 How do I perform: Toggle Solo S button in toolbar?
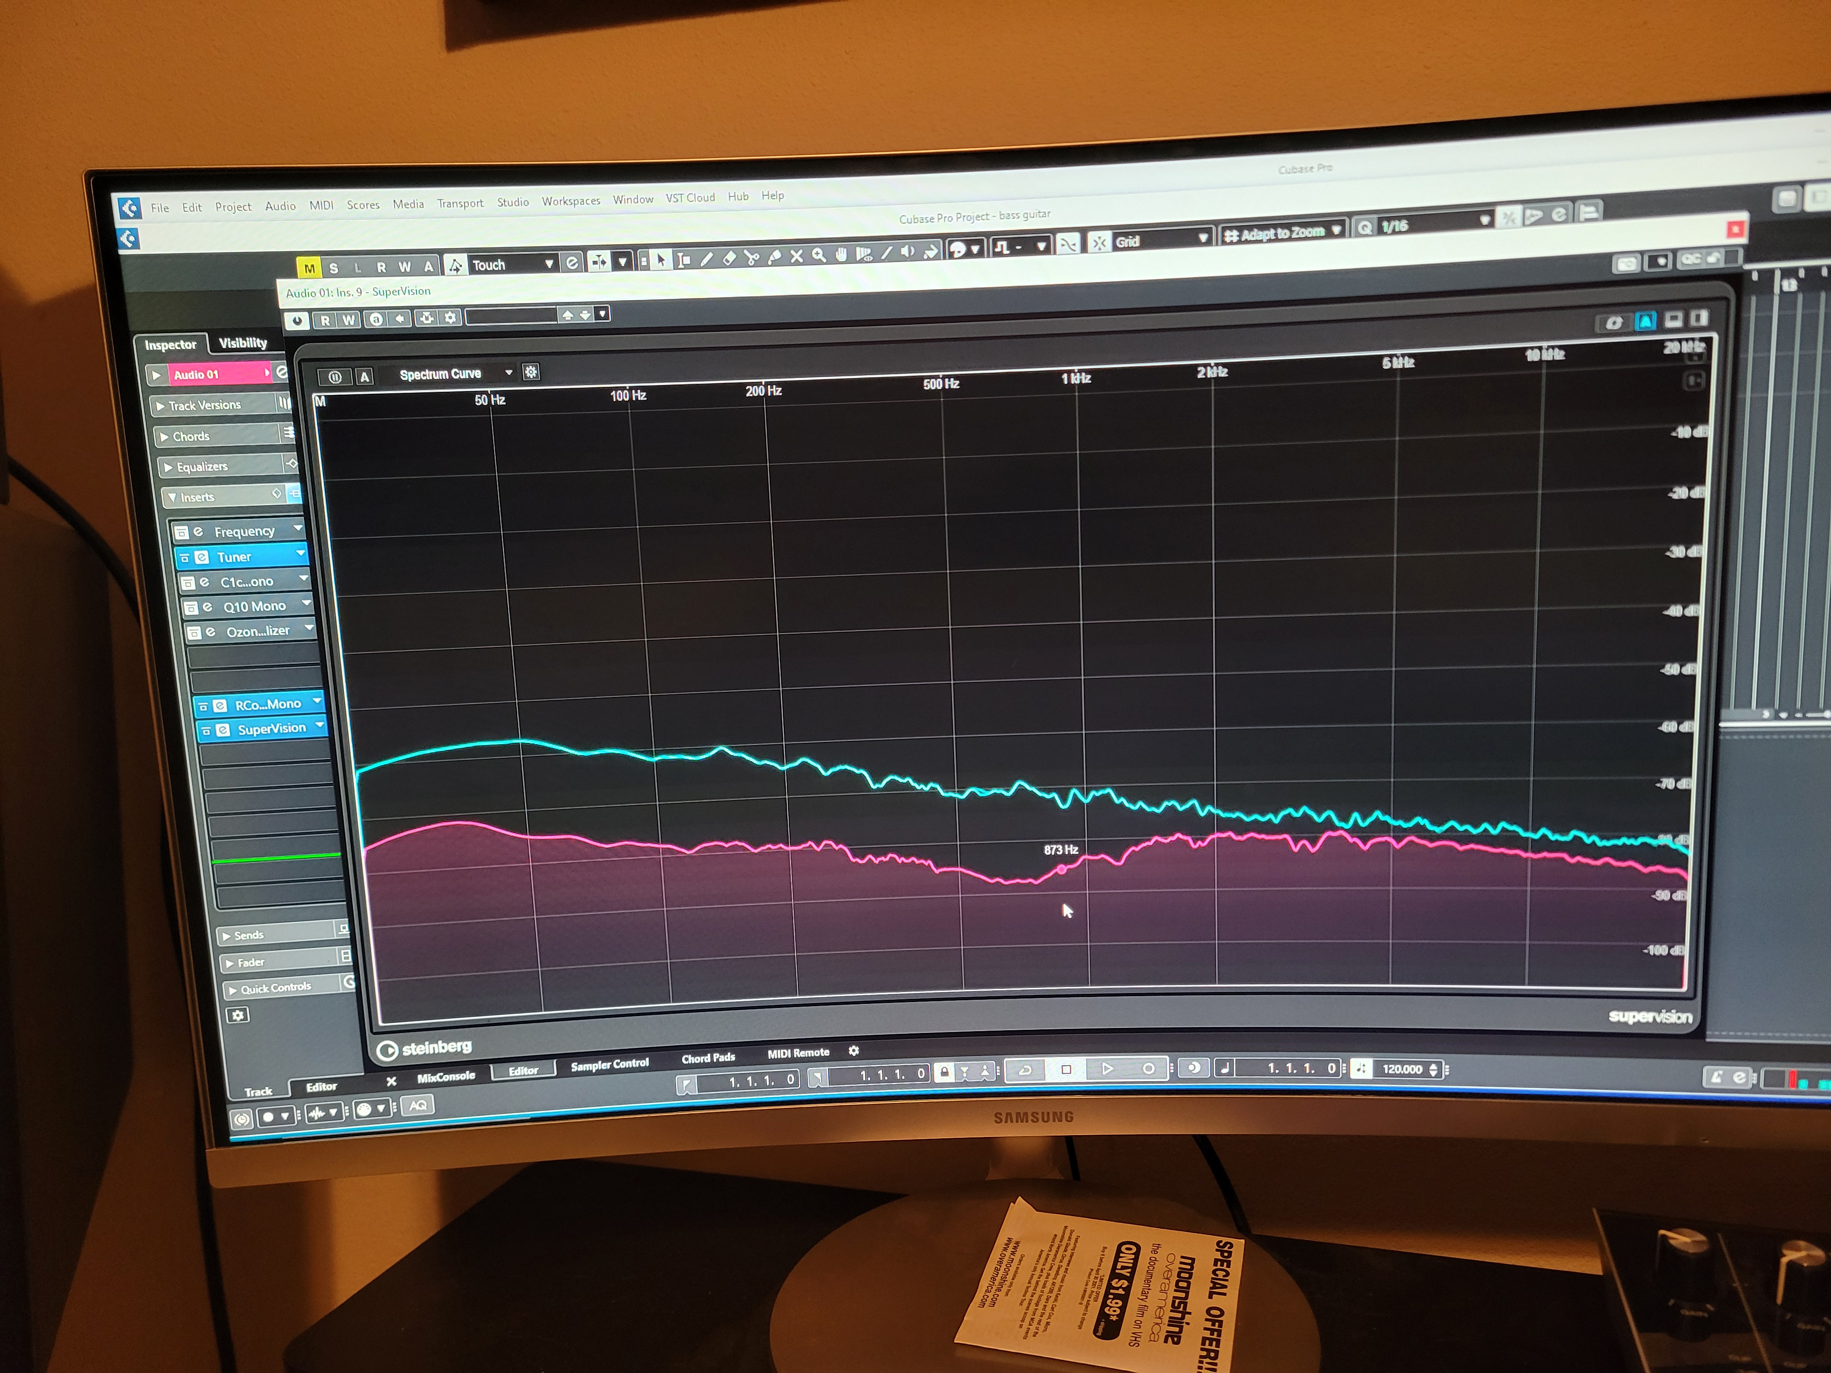(x=333, y=268)
